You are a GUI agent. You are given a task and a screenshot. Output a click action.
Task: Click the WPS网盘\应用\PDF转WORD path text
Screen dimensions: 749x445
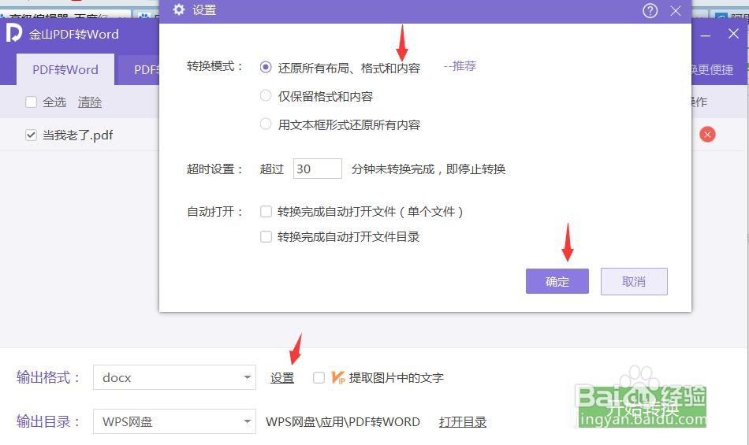343,421
